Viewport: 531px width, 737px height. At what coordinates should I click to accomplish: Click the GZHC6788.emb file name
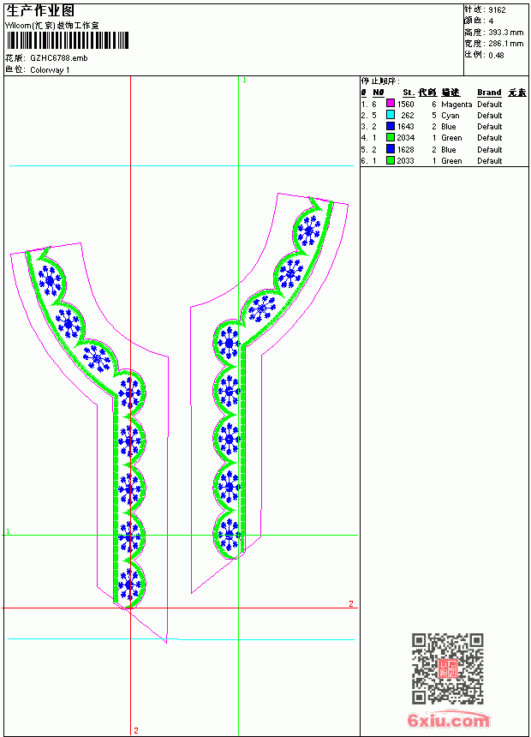pyautogui.click(x=59, y=58)
